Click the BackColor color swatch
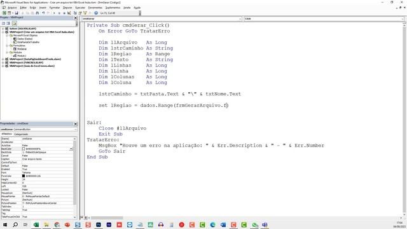Screen dimensions: 407x229 [24, 149]
